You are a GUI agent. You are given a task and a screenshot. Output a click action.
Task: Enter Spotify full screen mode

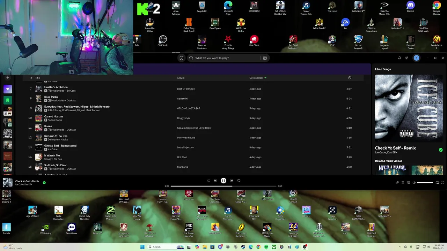(x=443, y=183)
